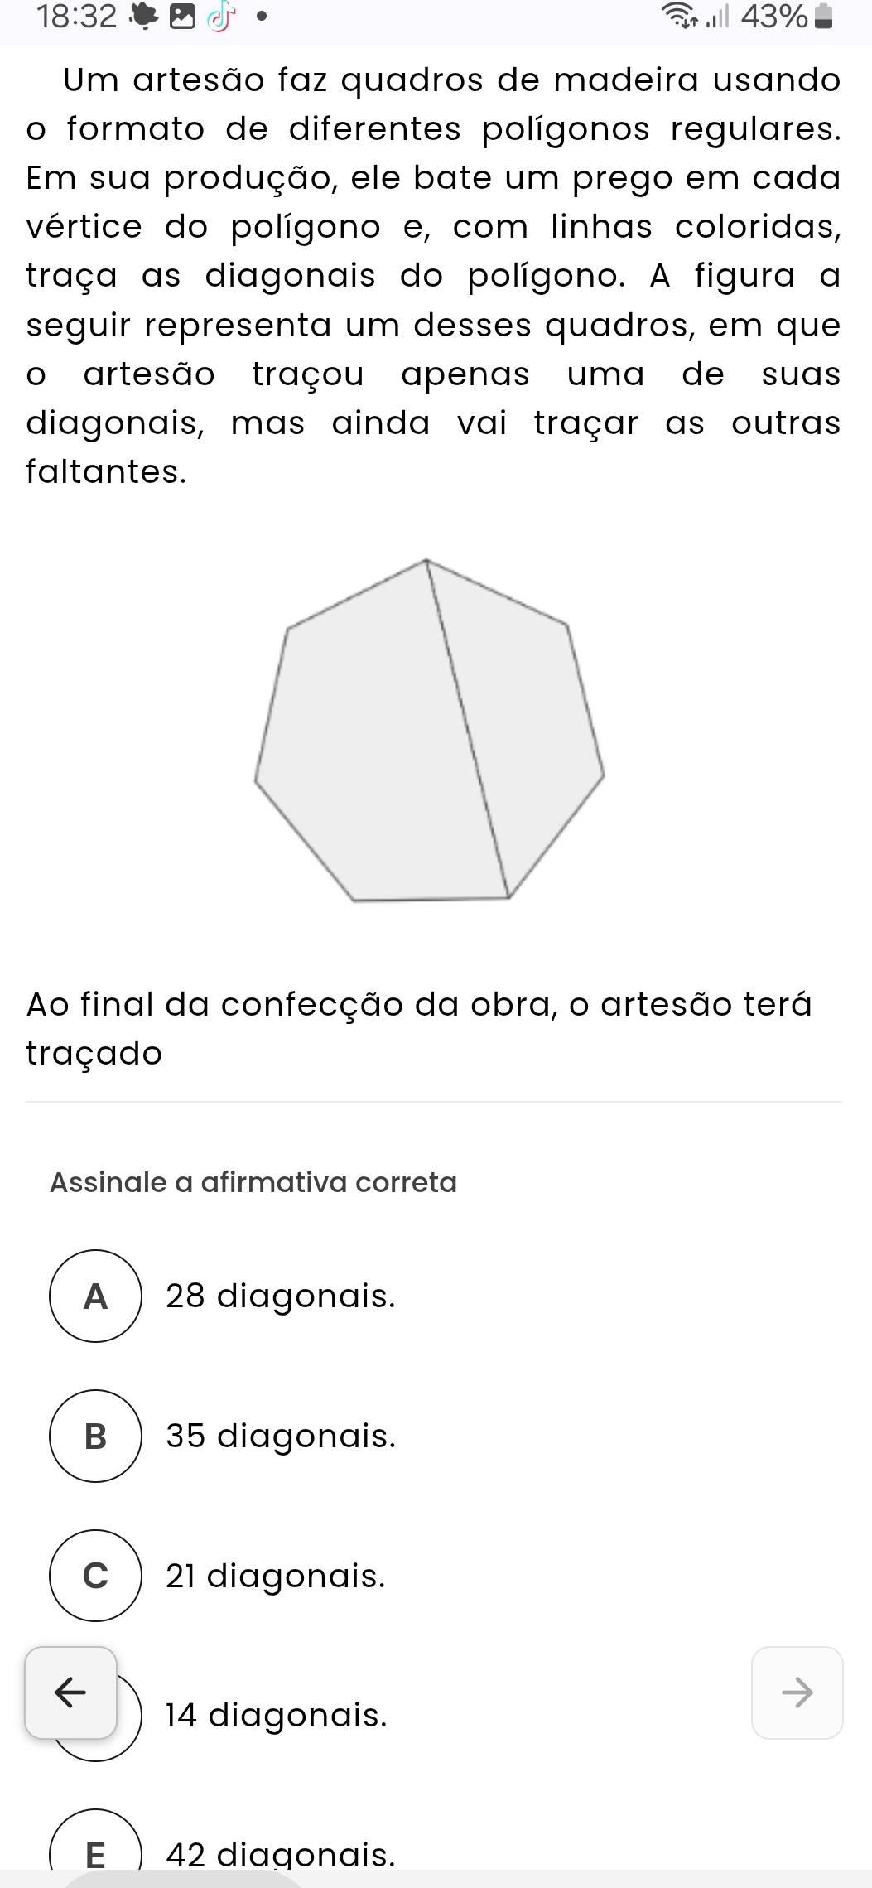Pick the E answer circle
The height and width of the screenshot is (1888, 872).
[96, 1854]
